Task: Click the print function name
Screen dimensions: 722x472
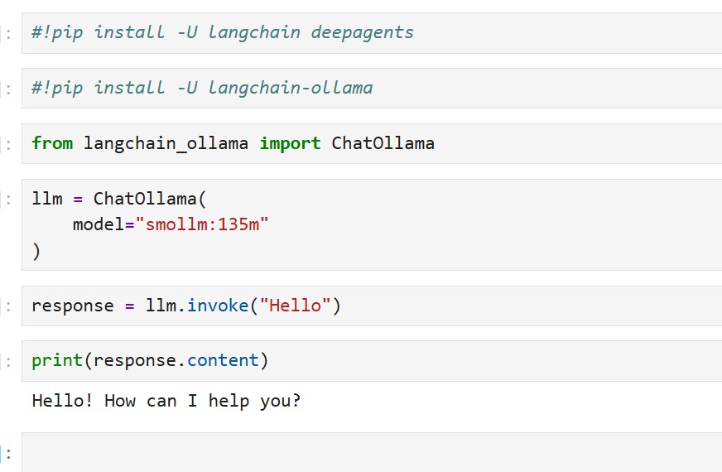Action: point(57,360)
